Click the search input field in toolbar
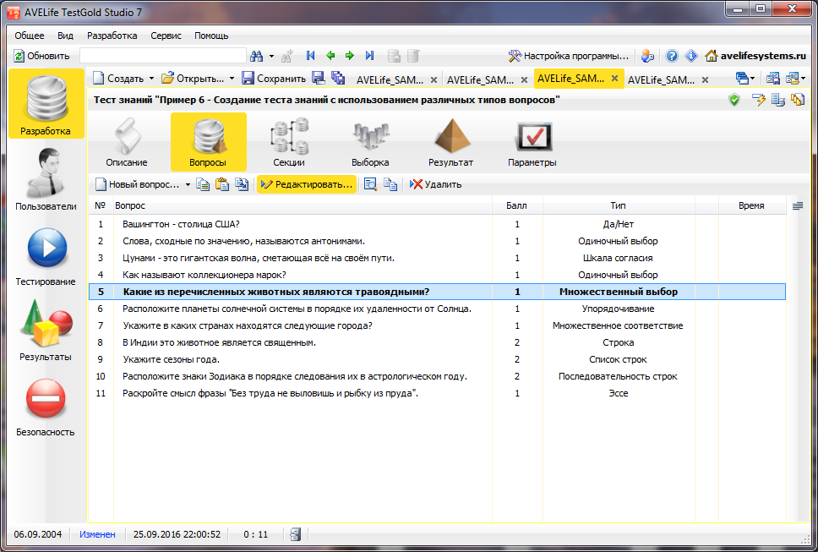Screen dimensions: 818x552 pos(162,56)
